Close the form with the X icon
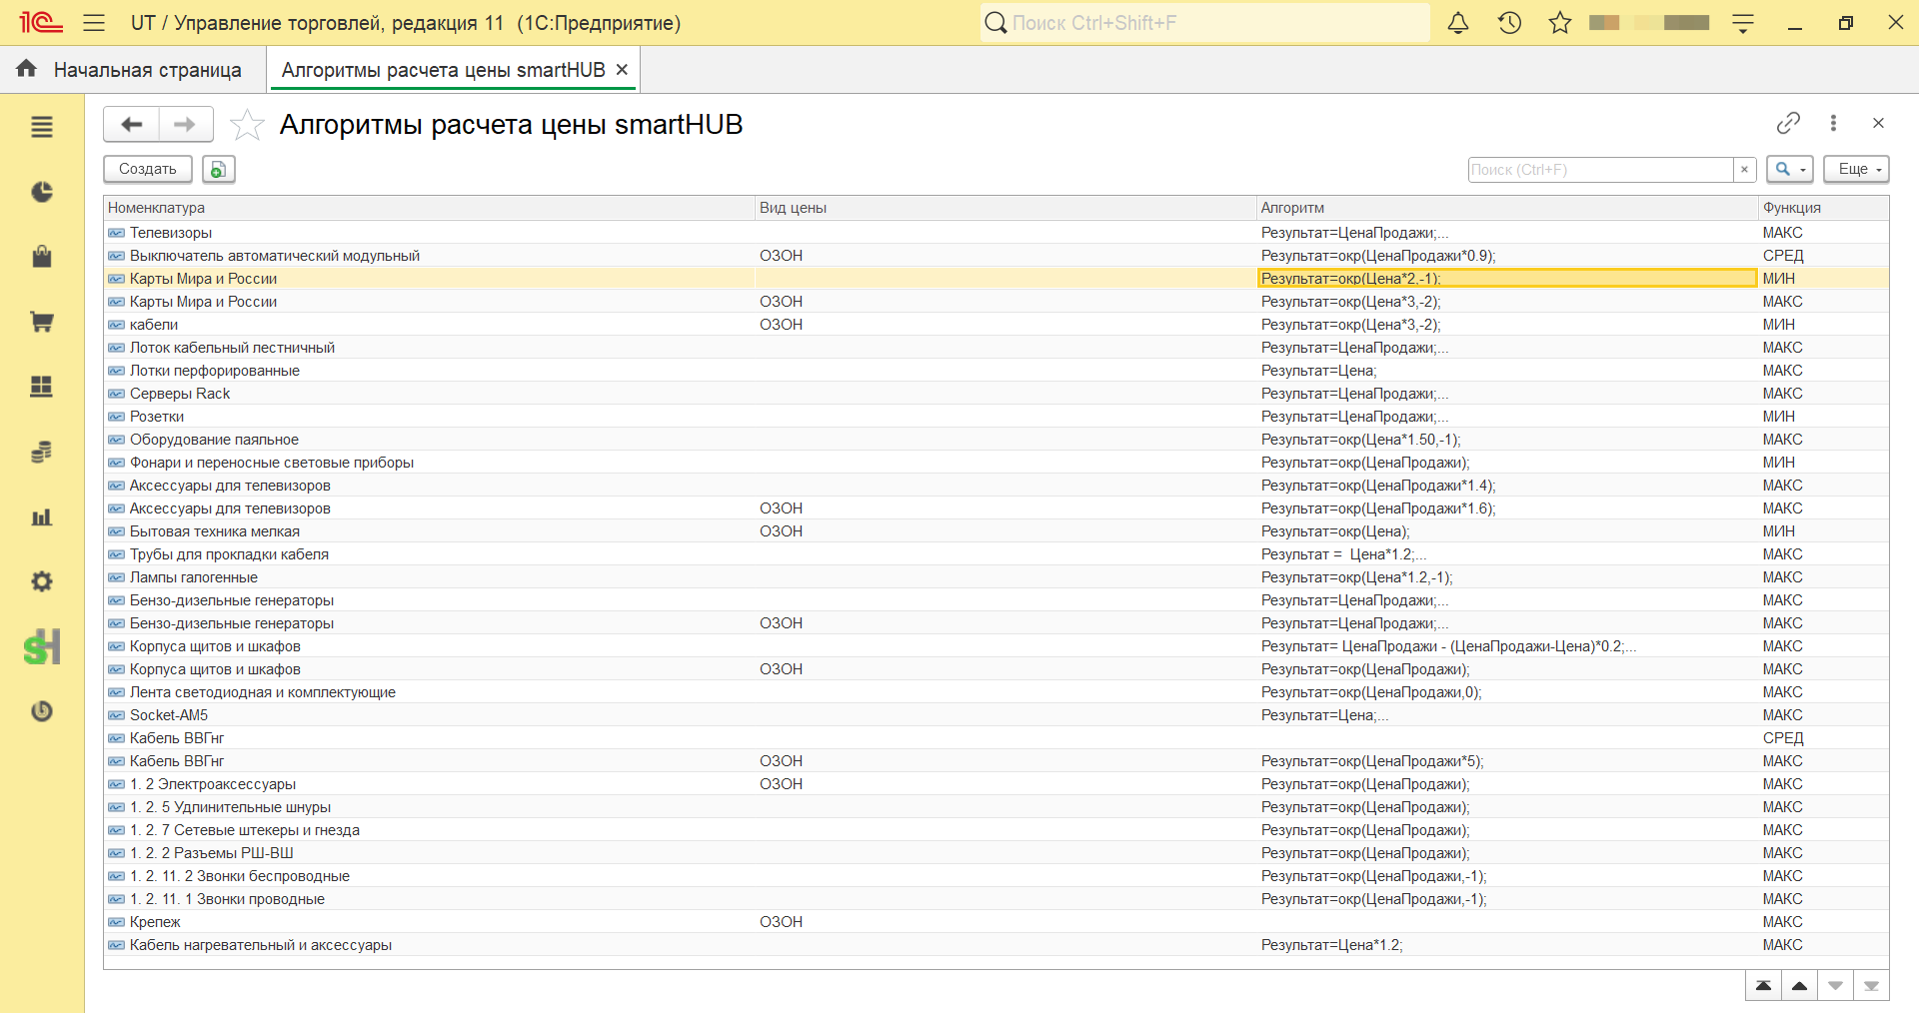Viewport: 1919px width, 1013px height. (x=1878, y=123)
